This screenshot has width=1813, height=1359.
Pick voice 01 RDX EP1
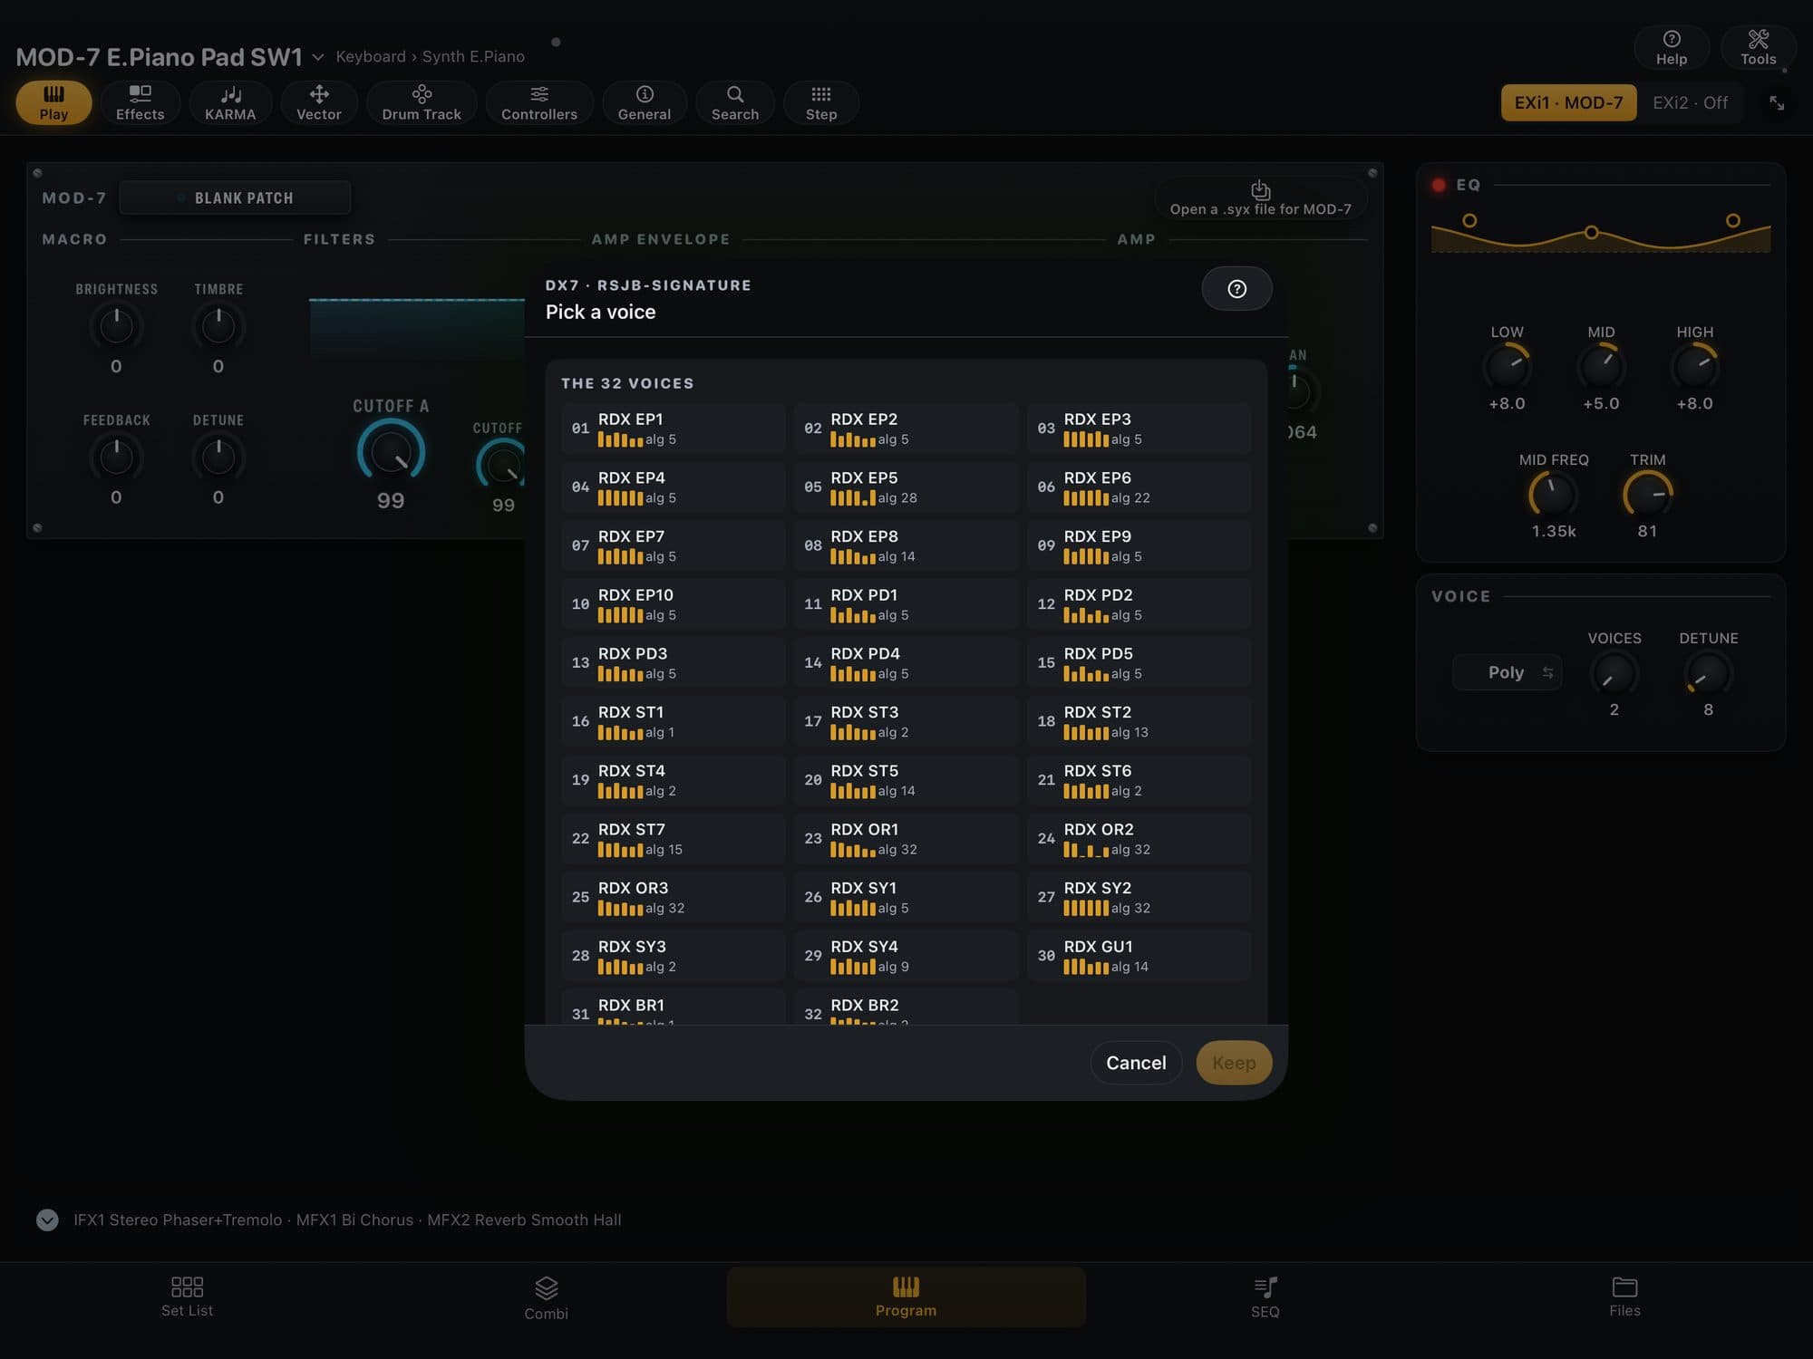(673, 429)
